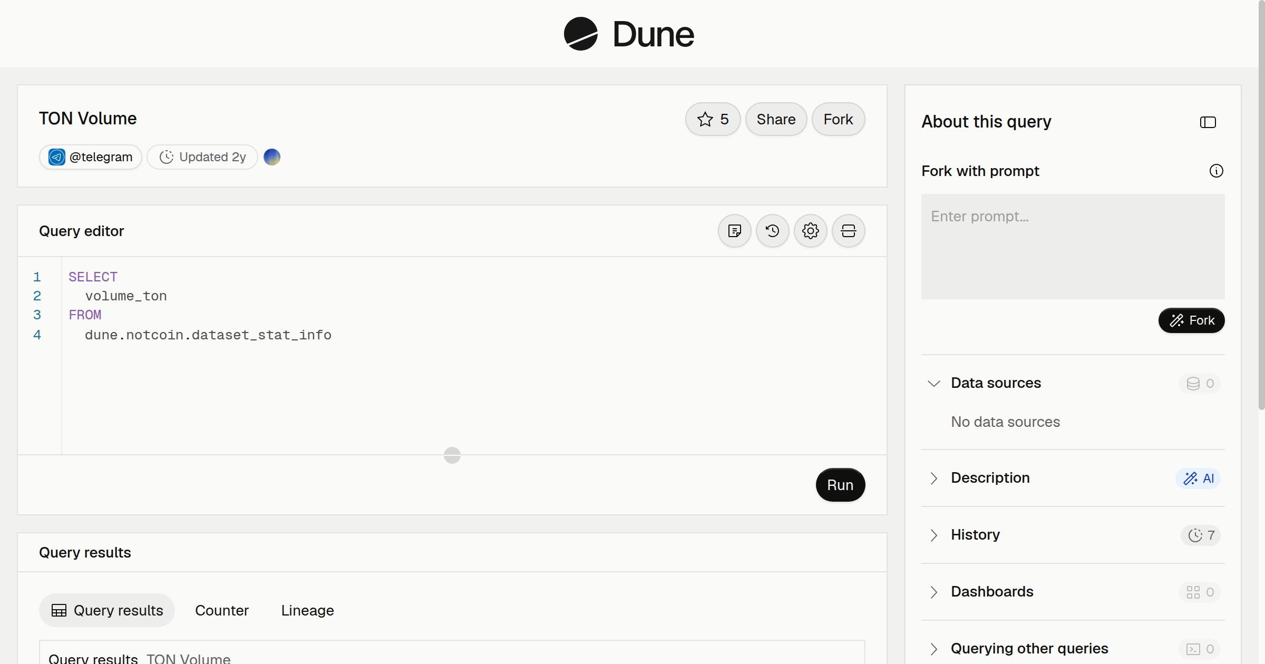This screenshot has height=664, width=1265.
Task: Expand the Dashboards section
Action: tap(934, 592)
